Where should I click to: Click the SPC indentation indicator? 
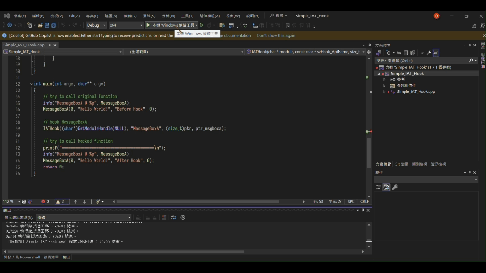coord(351,201)
